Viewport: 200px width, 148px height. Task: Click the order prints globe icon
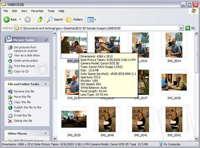pyautogui.click(x=10, y=61)
